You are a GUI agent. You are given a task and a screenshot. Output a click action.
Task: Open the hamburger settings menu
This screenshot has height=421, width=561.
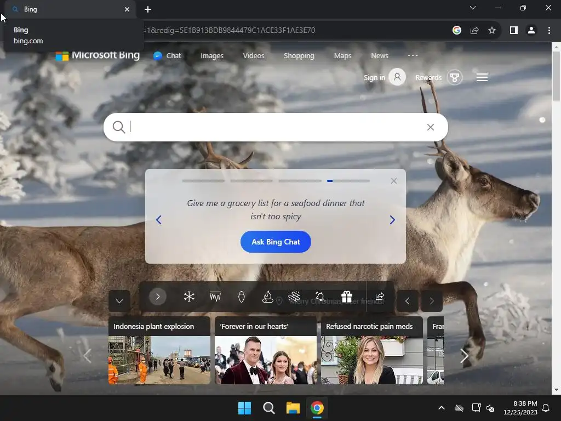482,77
